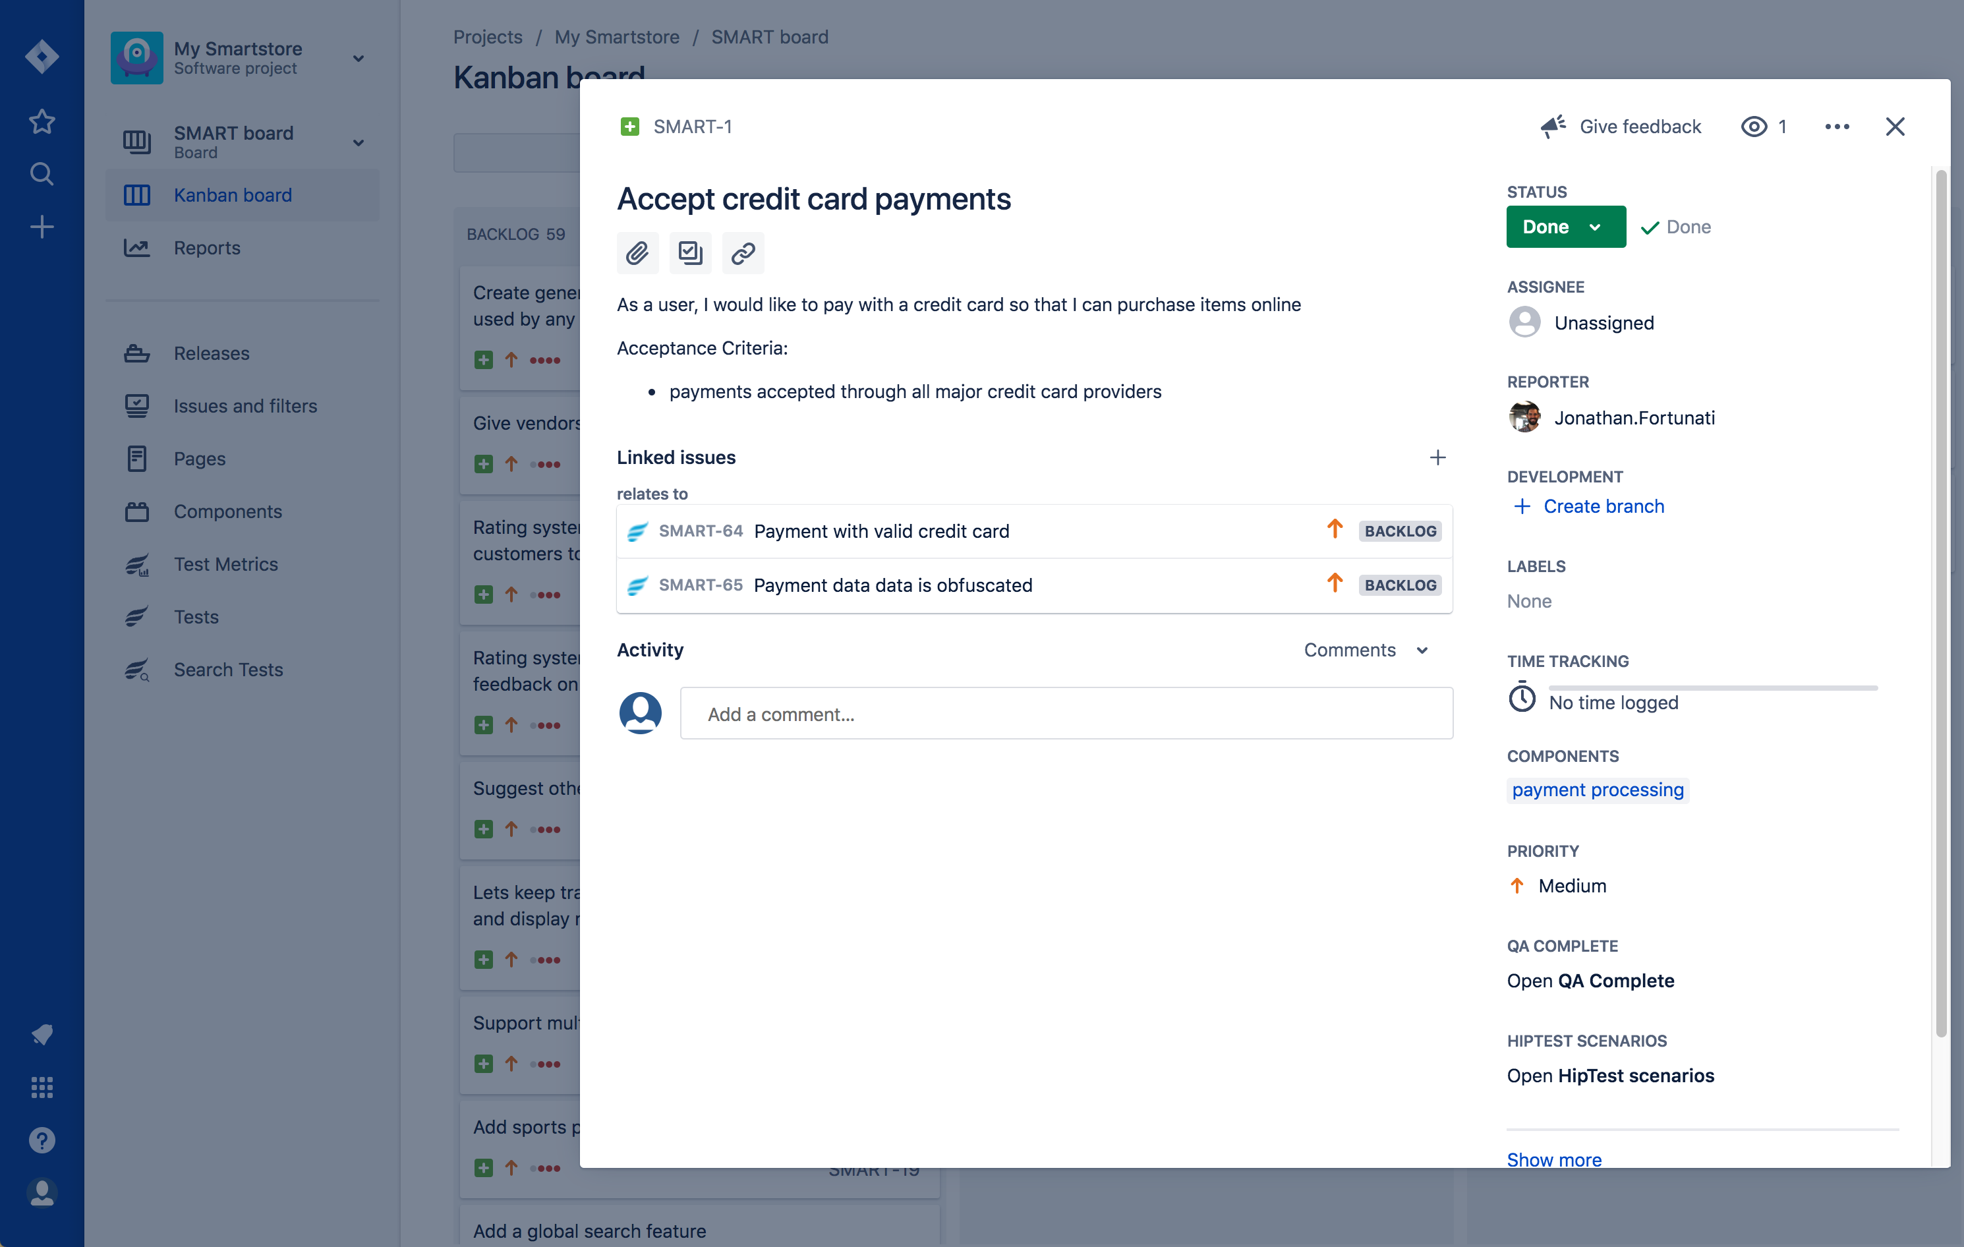
Task: Open the issue actions three-dot menu
Action: click(1836, 127)
